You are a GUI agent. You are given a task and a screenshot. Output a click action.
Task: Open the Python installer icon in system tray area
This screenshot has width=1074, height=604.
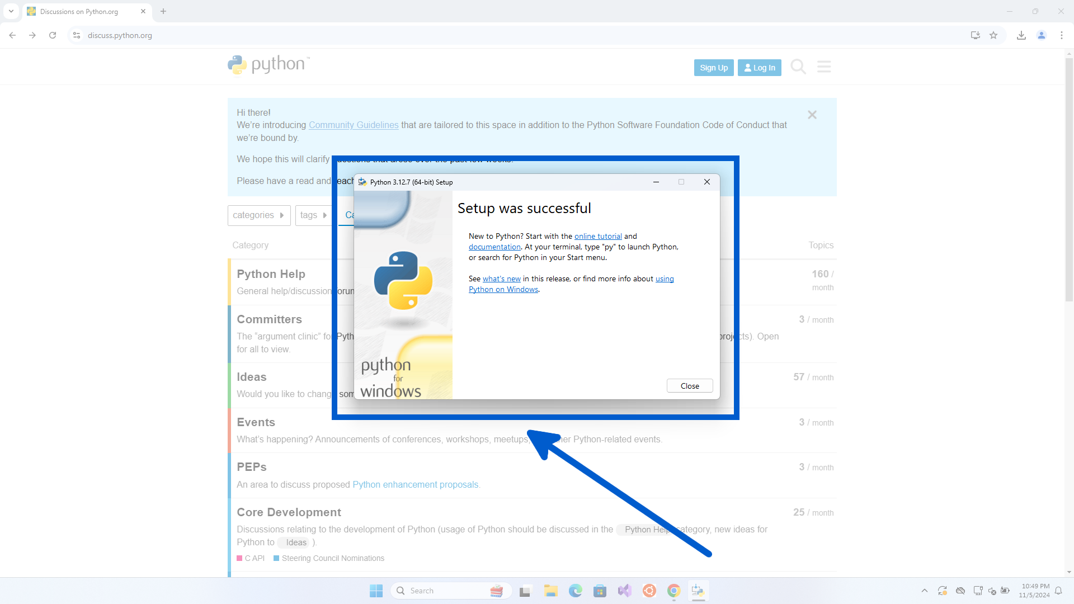click(698, 590)
